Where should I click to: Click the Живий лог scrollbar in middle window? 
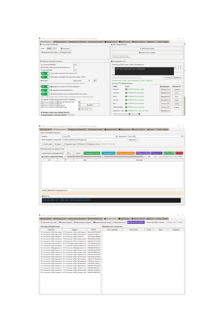point(182,200)
